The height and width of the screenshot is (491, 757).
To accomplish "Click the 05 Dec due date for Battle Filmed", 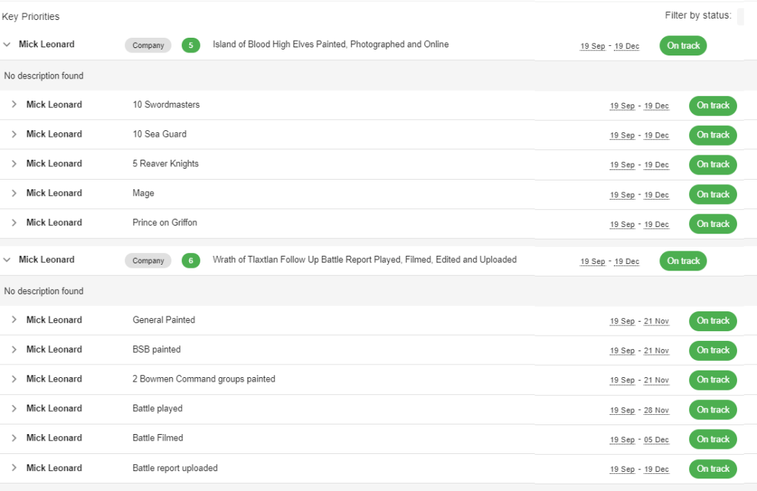I will coord(656,440).
